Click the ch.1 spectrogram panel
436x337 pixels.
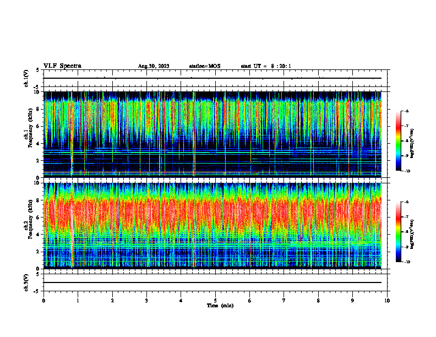pos(212,134)
